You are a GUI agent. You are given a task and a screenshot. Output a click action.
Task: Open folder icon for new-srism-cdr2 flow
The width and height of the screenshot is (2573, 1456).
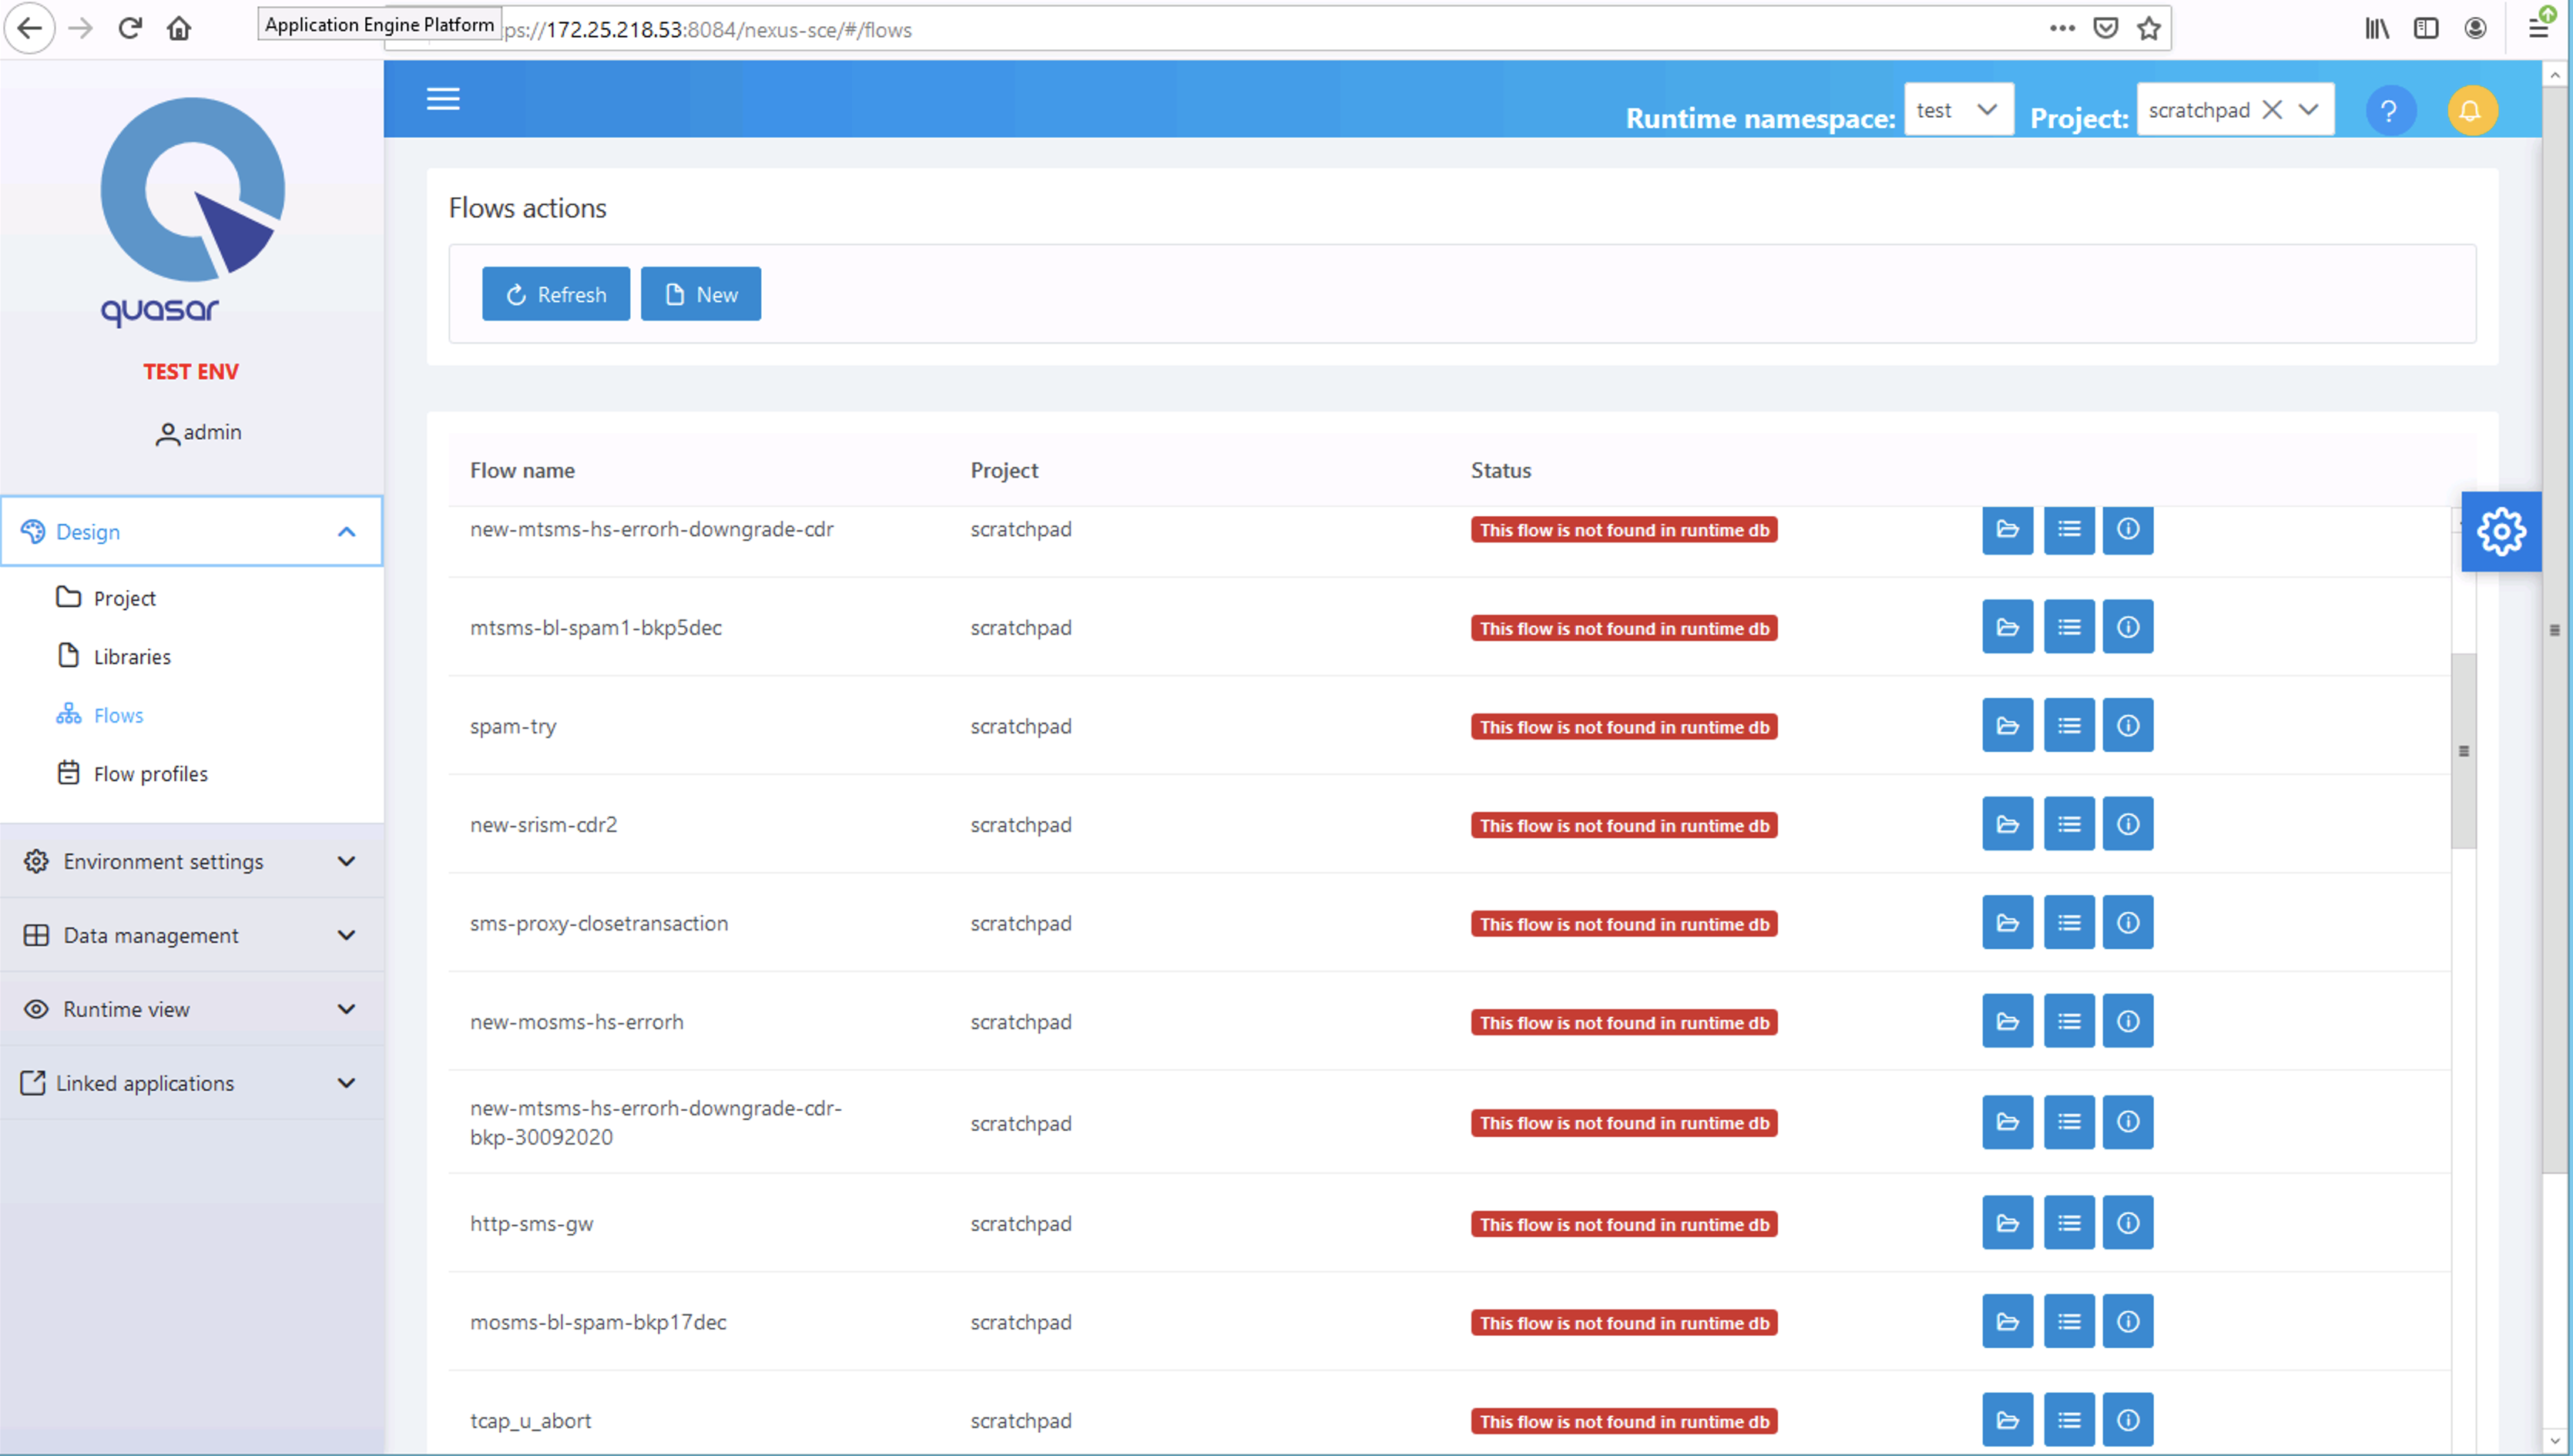tap(2007, 824)
